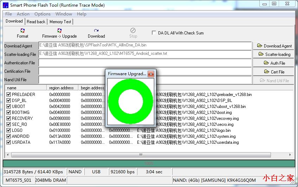Click the Firmware -> Upgrade icon
Viewport: 298px width, 187px height.
(59, 31)
